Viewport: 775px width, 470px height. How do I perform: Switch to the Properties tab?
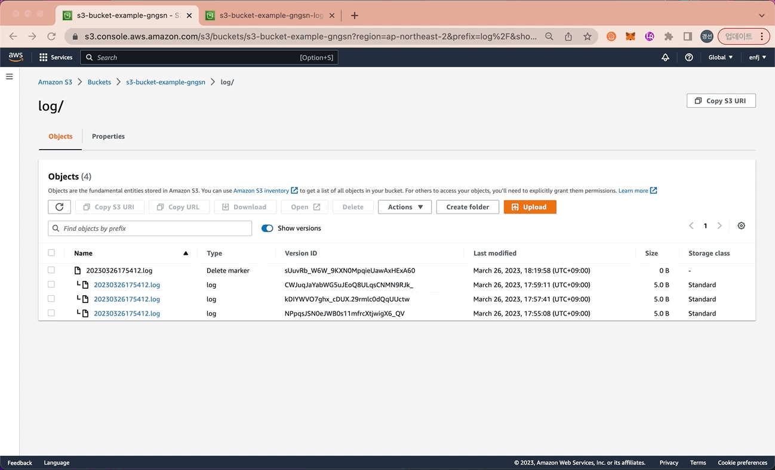[x=108, y=137]
